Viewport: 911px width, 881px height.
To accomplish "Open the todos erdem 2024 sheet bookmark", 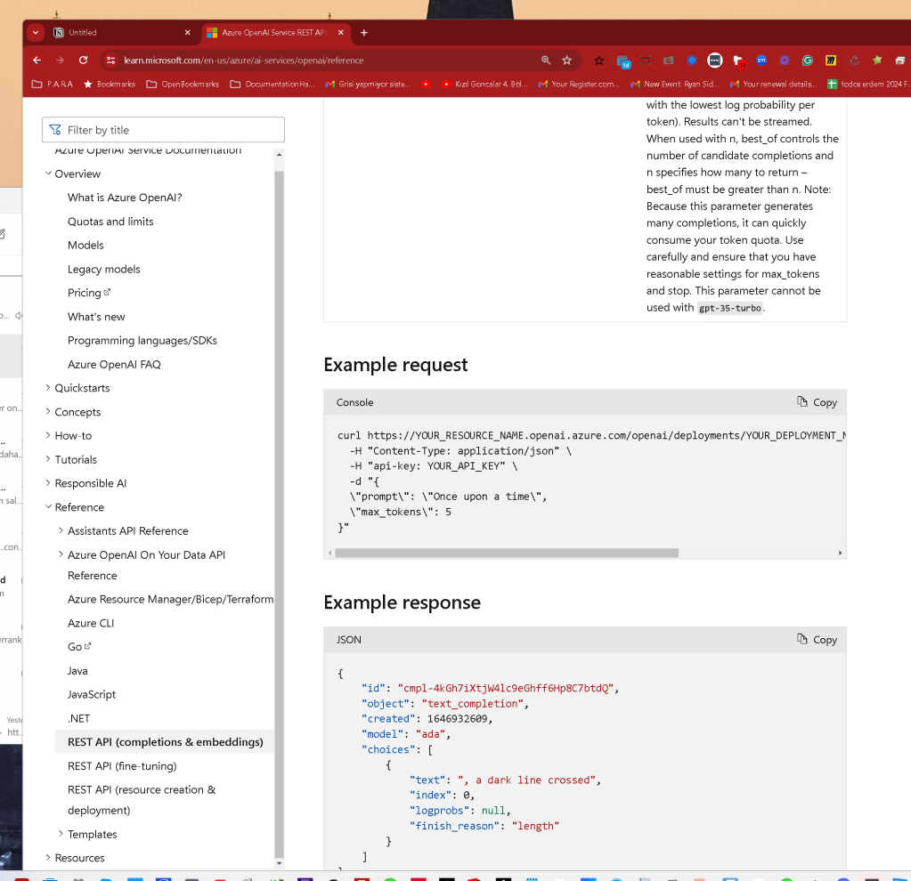I will tap(868, 85).
